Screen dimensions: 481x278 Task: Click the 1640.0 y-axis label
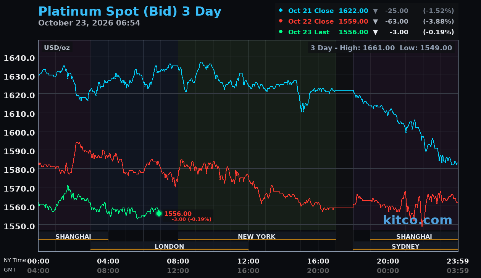(x=19, y=58)
